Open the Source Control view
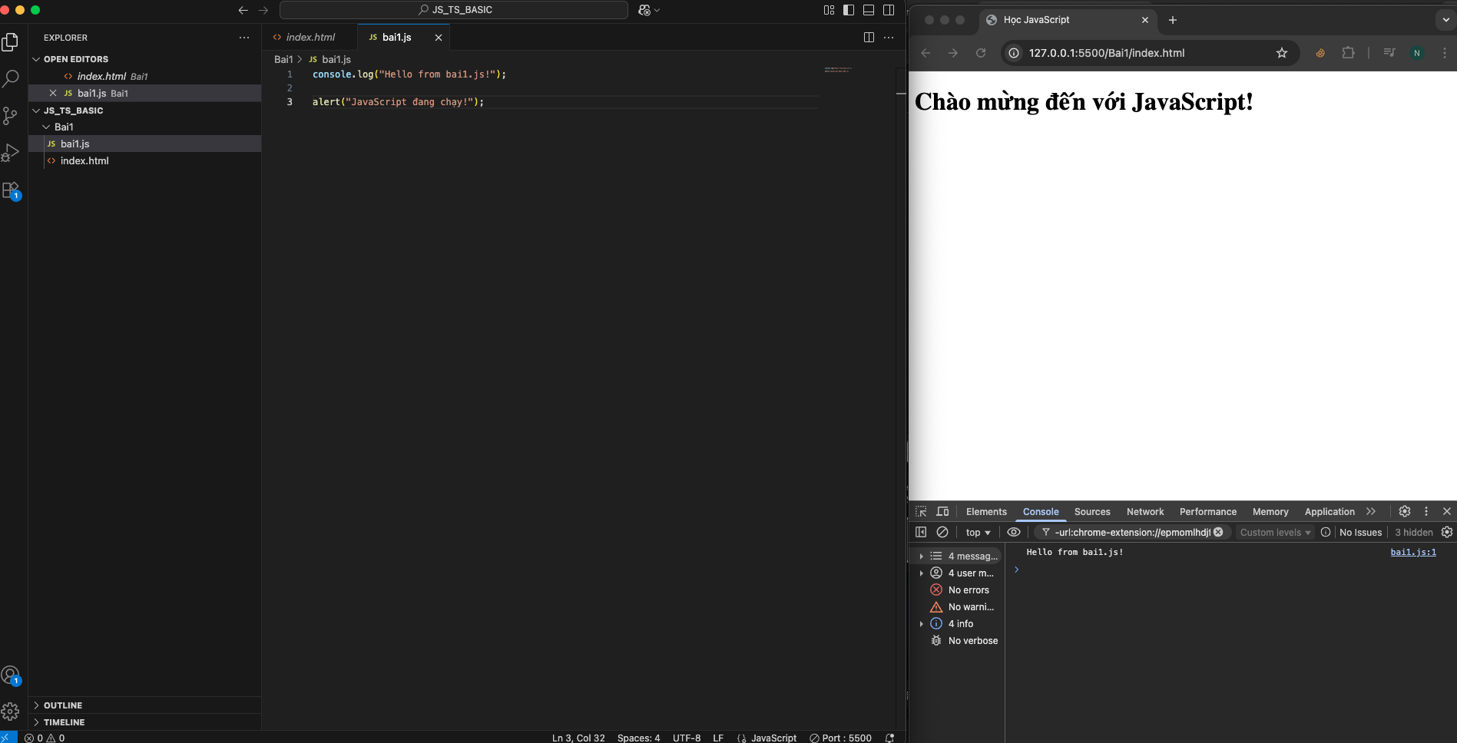This screenshot has height=743, width=1457. [11, 116]
